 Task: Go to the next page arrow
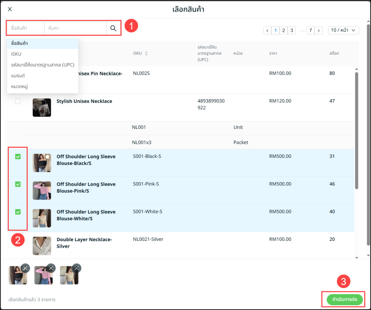(318, 30)
